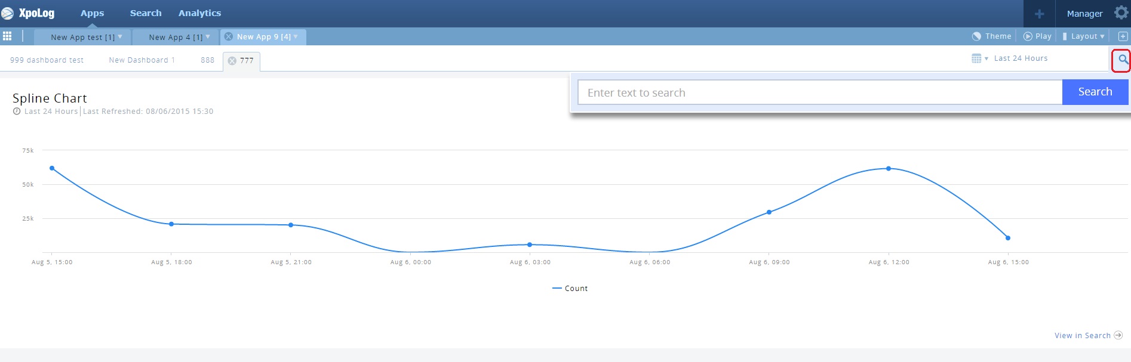Image resolution: width=1131 pixels, height=362 pixels.
Task: Close the New App 9 tab
Action: pos(228,36)
